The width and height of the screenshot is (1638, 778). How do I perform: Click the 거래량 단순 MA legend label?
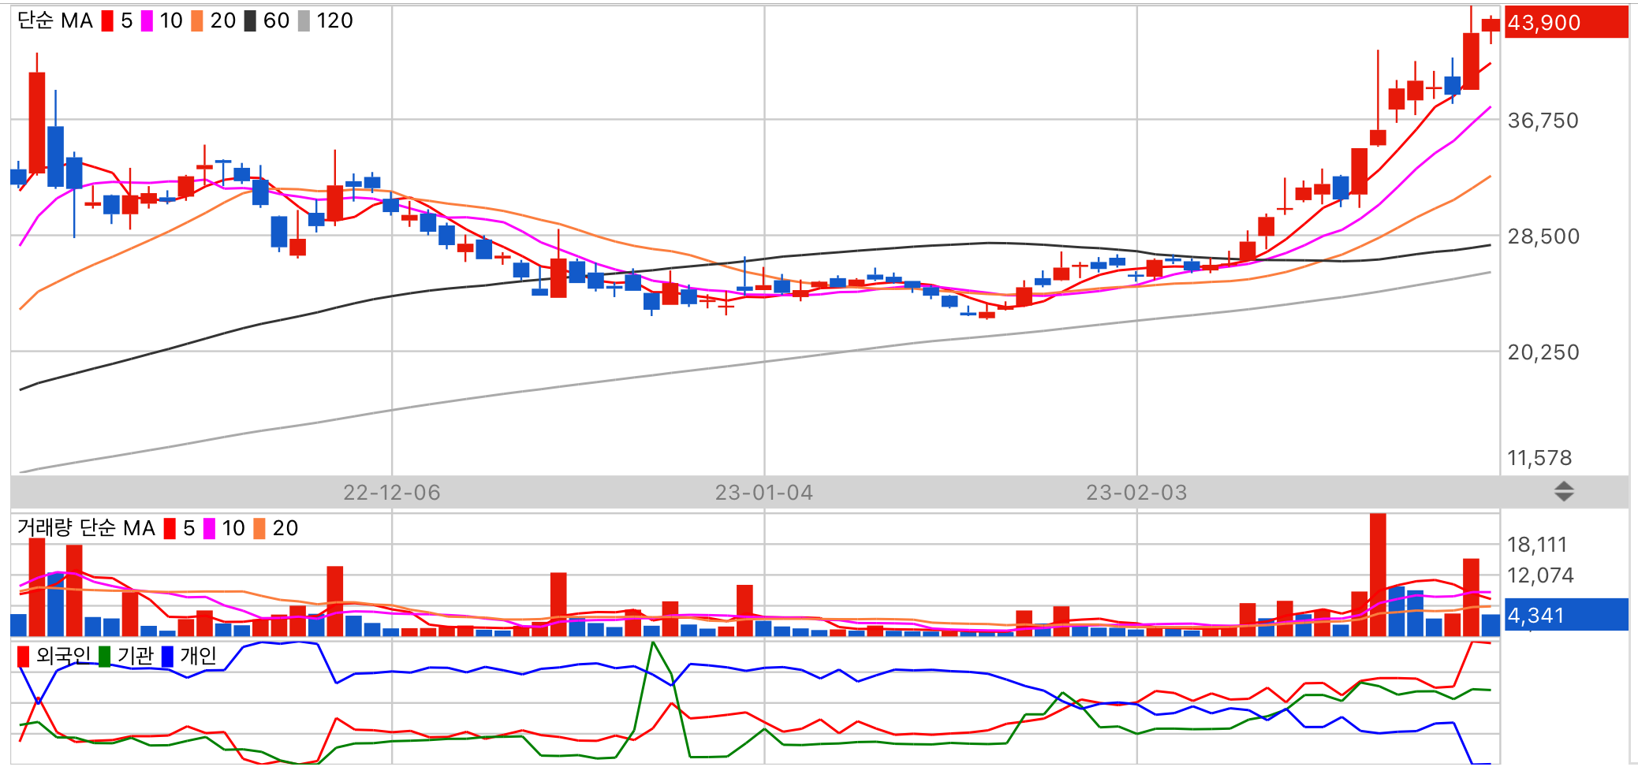(x=86, y=528)
